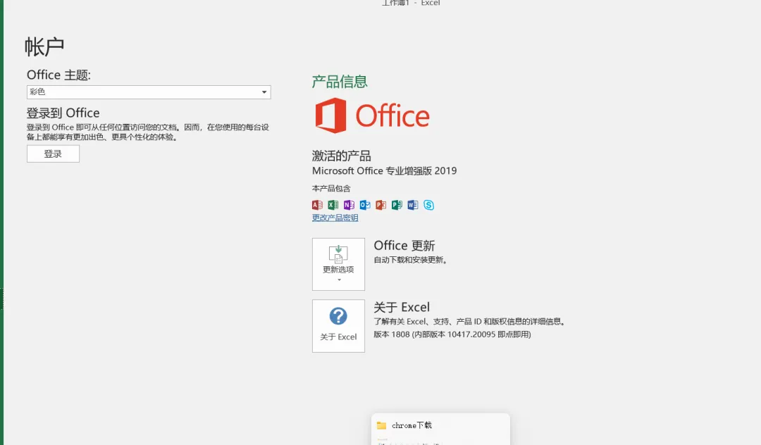The image size is (761, 445).
Task: Click the OneNote app icon
Action: click(x=349, y=205)
